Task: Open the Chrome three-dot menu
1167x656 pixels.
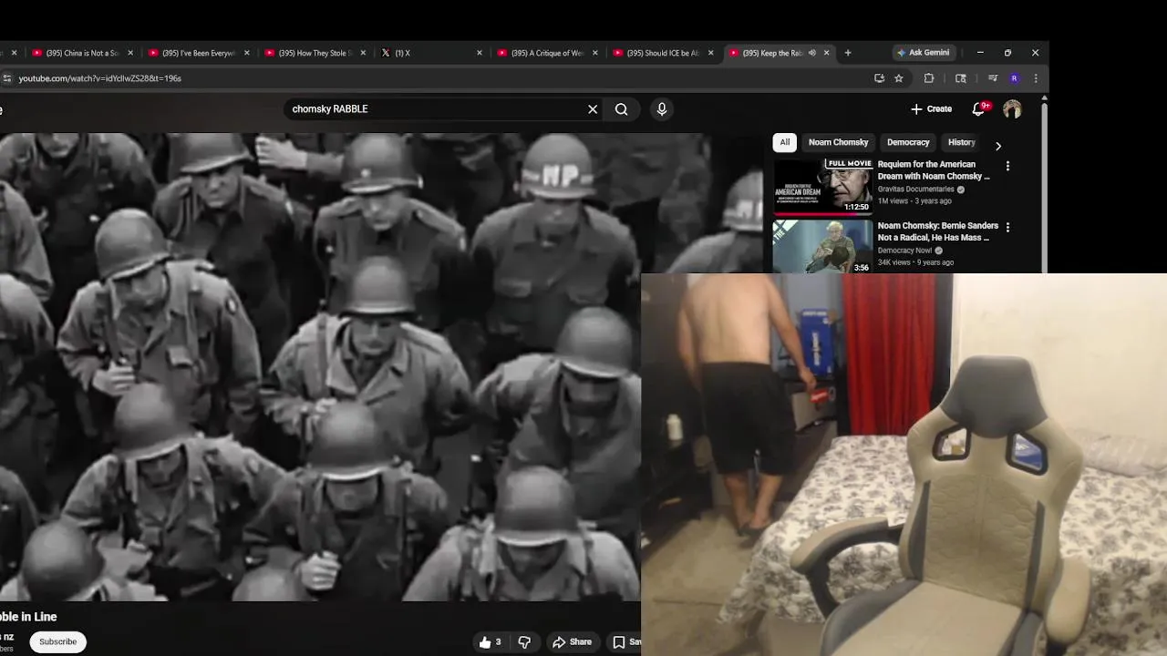Action: click(1036, 78)
